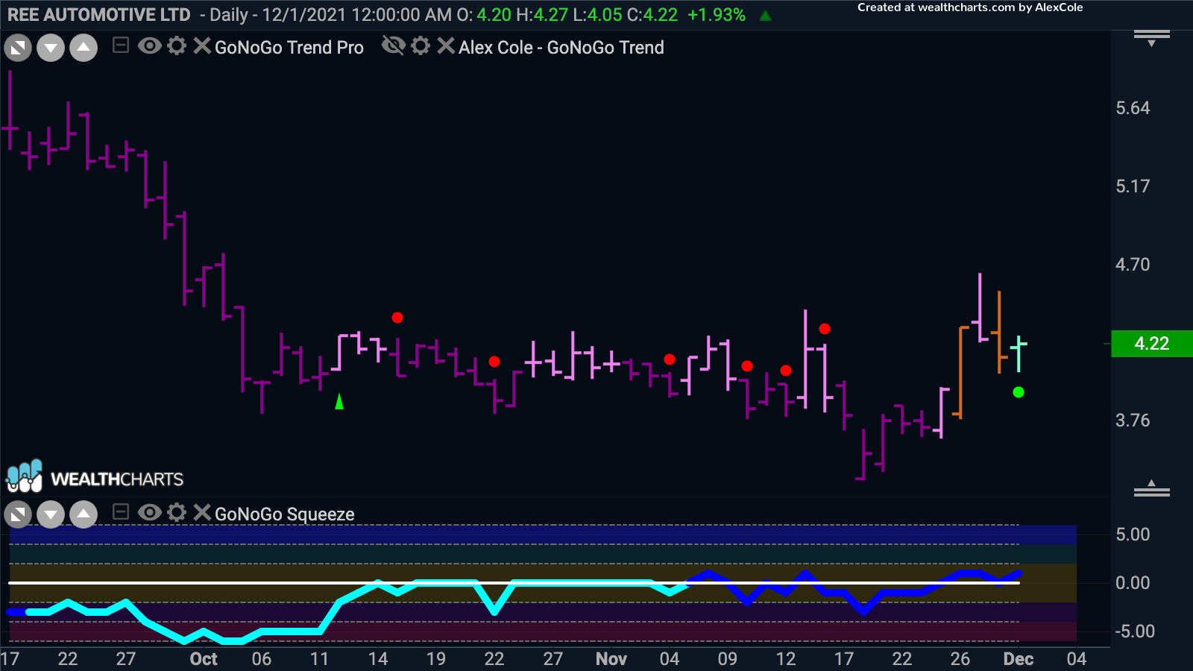This screenshot has height=671, width=1193.
Task: Click the Nov date axis label
Action: click(611, 659)
